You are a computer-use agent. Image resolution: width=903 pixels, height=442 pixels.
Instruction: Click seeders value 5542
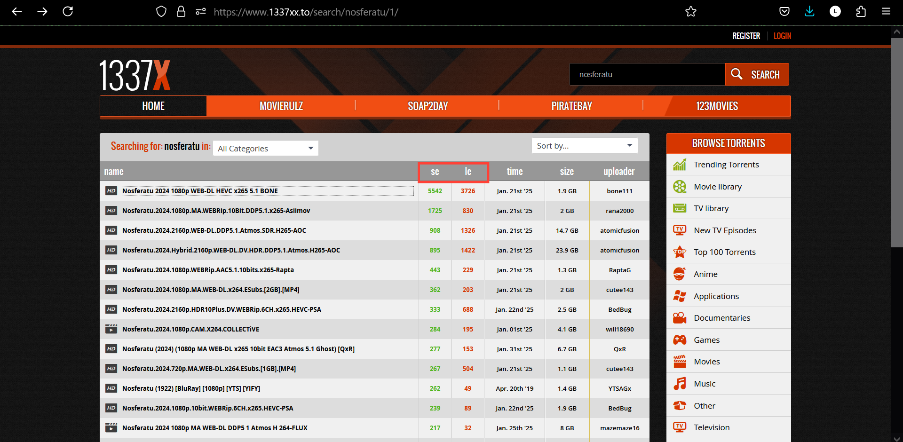coord(435,191)
